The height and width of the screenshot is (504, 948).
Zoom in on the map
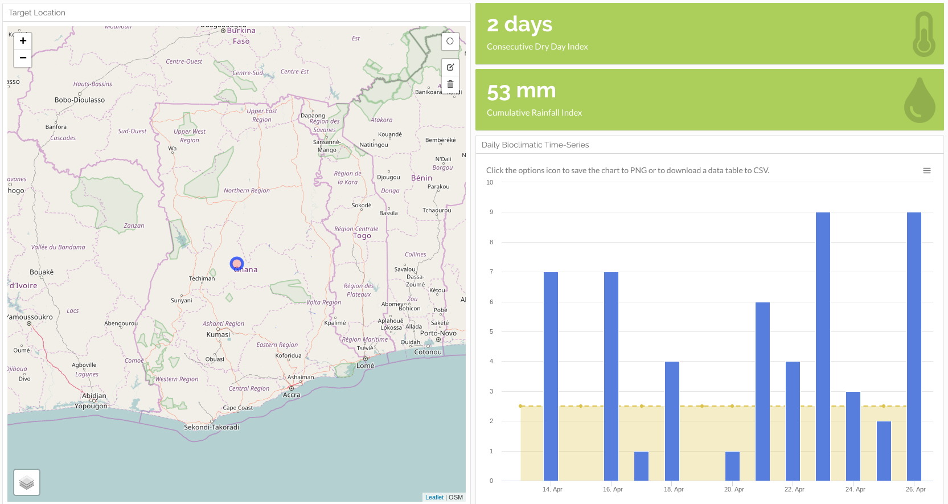pos(23,41)
